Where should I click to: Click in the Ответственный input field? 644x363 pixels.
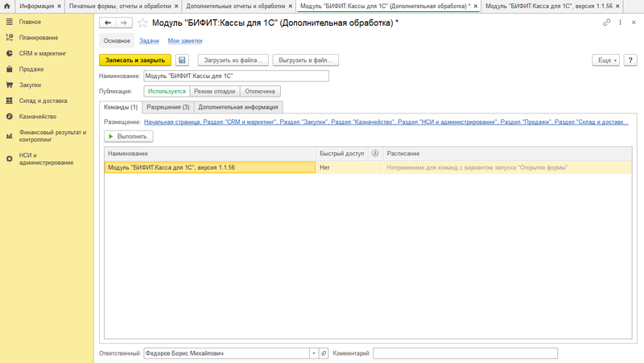pyautogui.click(x=226, y=353)
